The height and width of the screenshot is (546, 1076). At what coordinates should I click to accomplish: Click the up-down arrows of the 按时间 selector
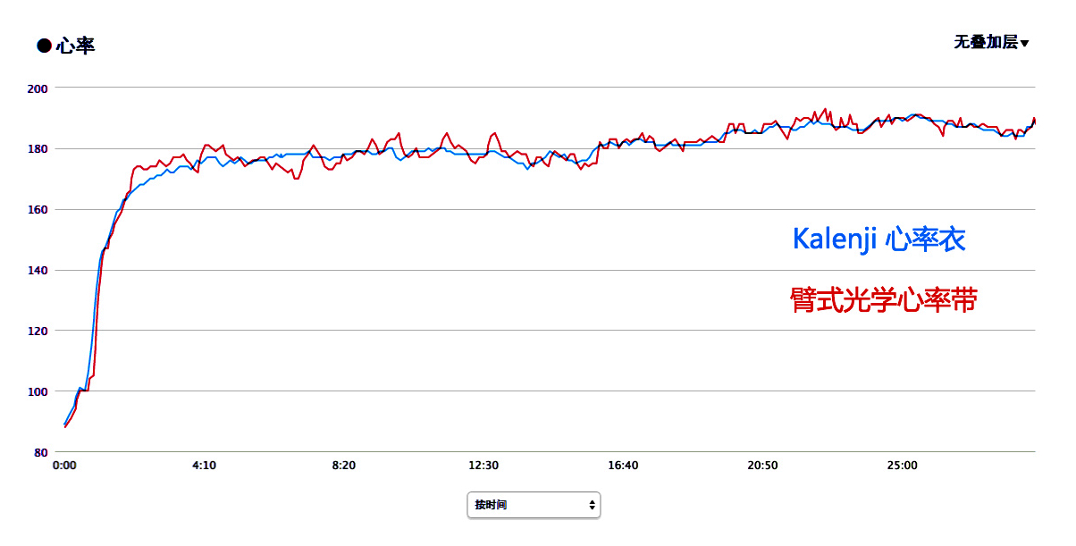coord(592,505)
